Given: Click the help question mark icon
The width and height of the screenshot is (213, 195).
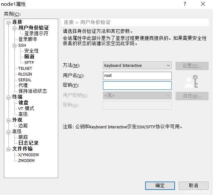Looking at the screenshot, I should pos(185,4).
